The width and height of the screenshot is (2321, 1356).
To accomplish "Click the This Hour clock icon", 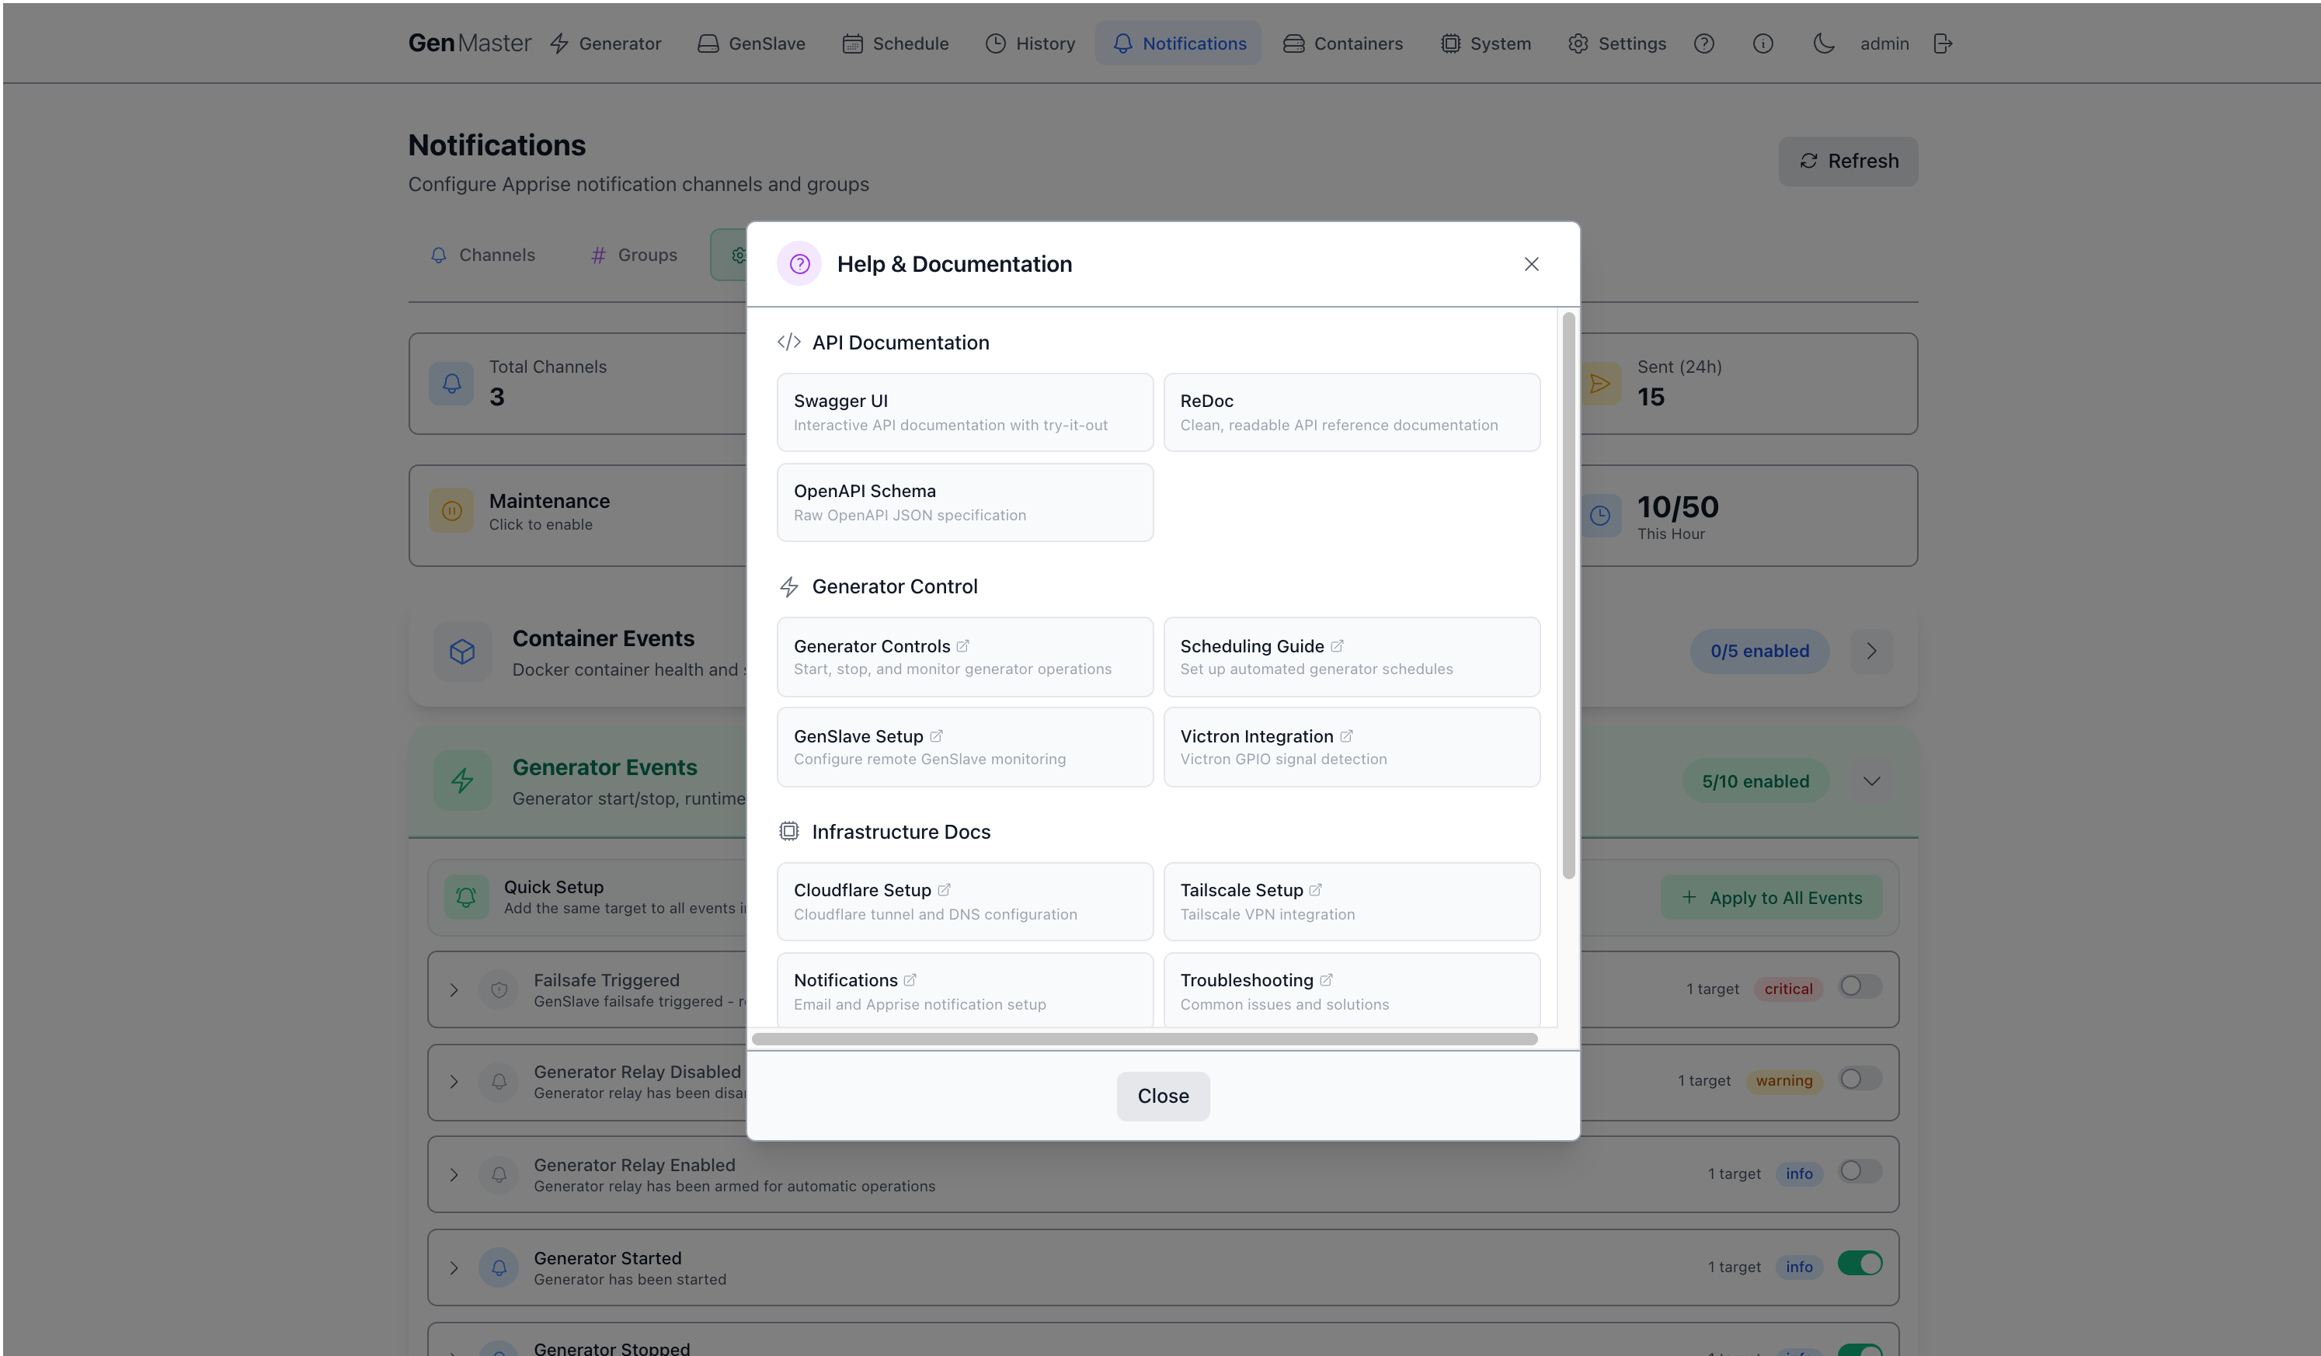I will tap(1601, 516).
